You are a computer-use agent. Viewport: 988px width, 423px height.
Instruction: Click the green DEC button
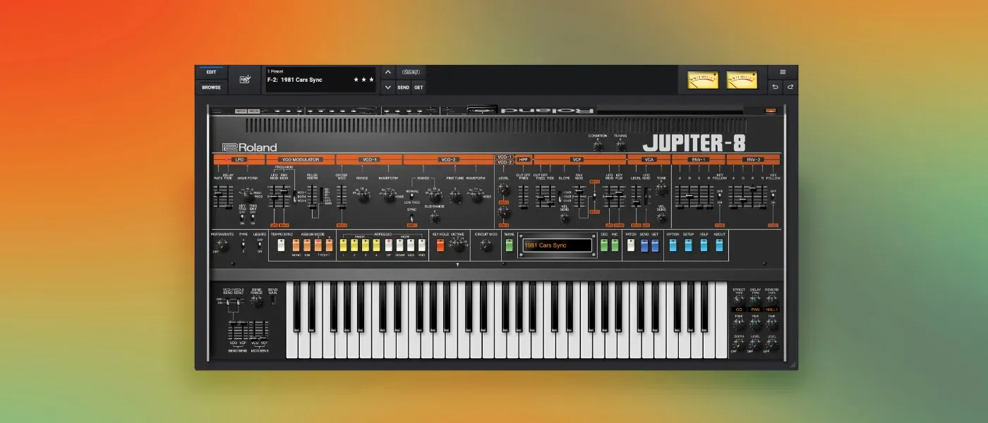point(604,245)
